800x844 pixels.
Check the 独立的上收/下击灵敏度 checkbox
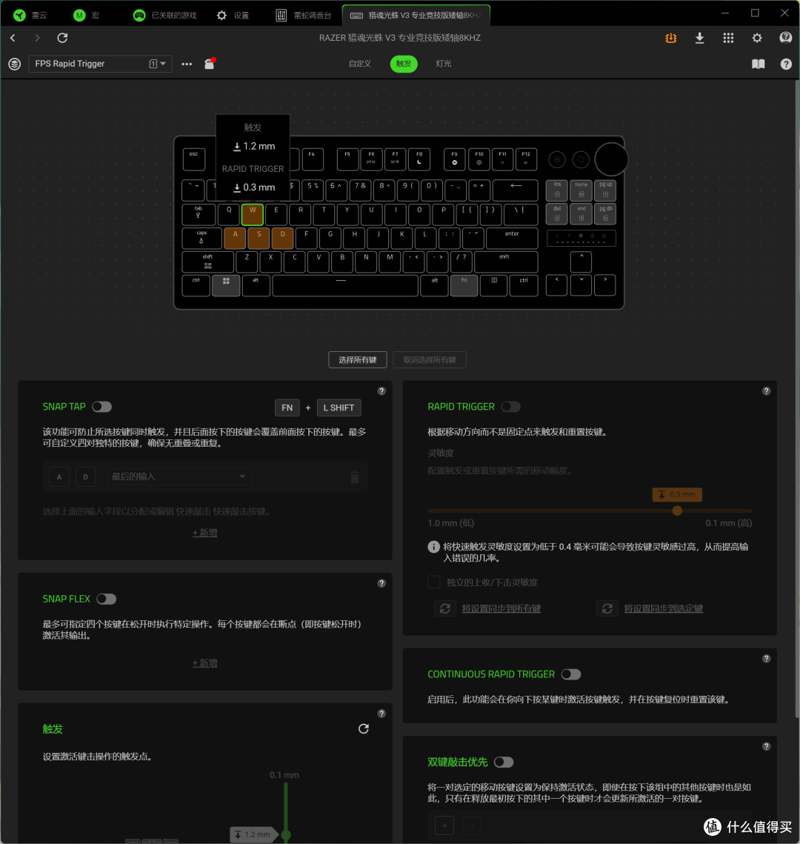433,582
